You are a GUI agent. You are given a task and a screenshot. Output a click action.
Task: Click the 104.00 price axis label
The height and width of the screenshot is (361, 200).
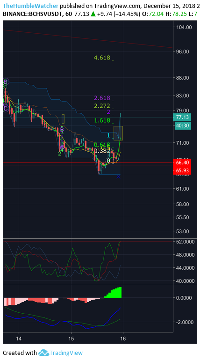coord(184,27)
